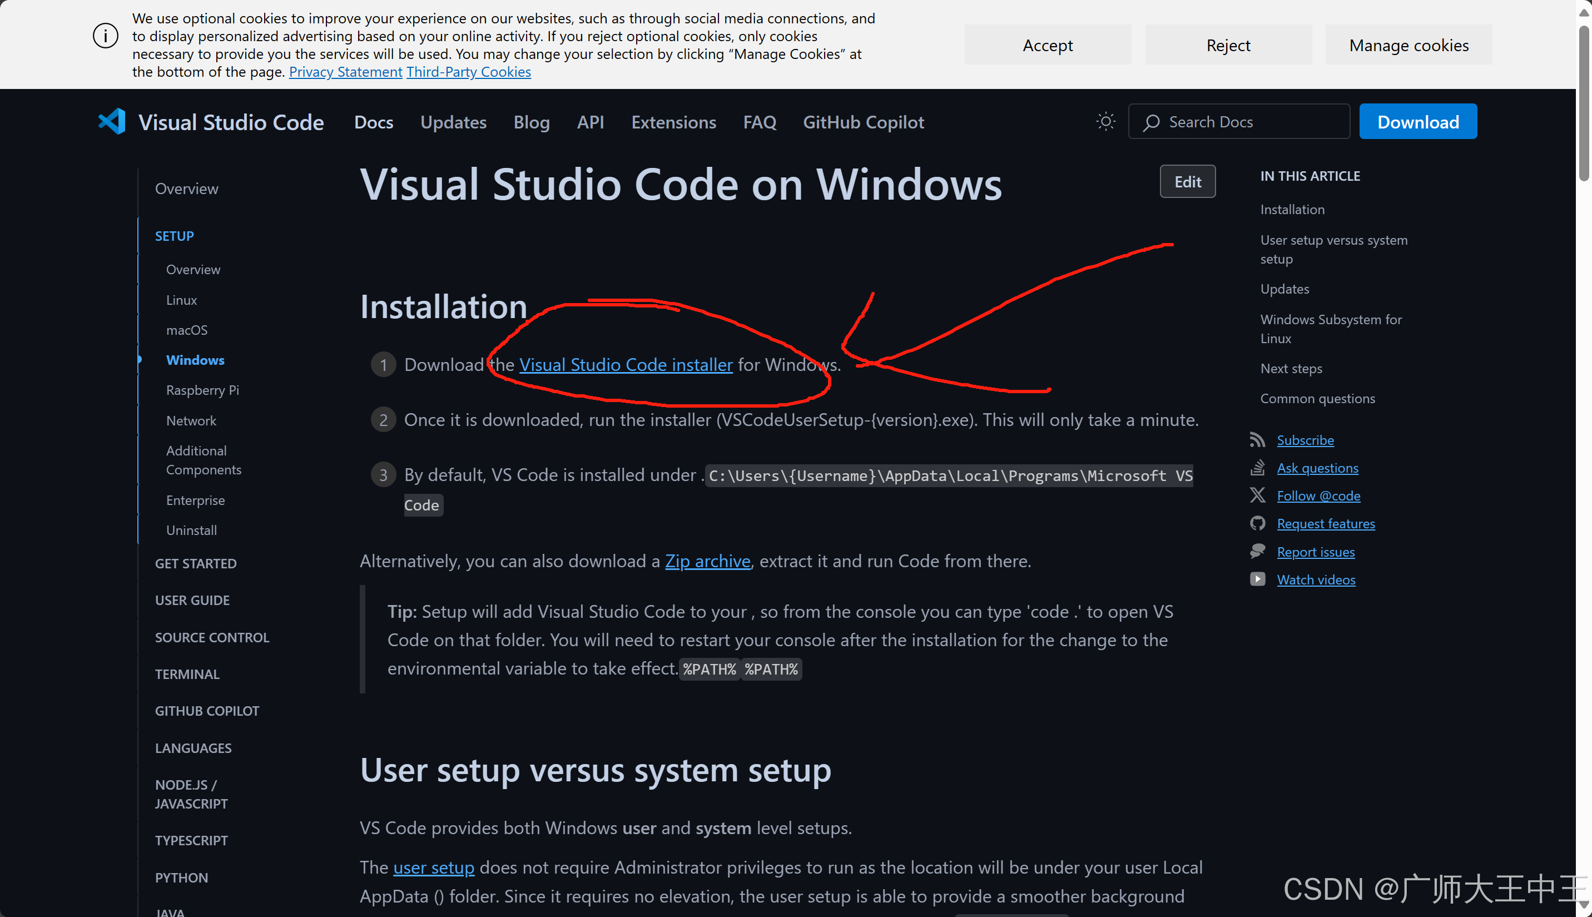1592x917 pixels.
Task: Click the RSS Subscribe icon
Action: click(1257, 440)
